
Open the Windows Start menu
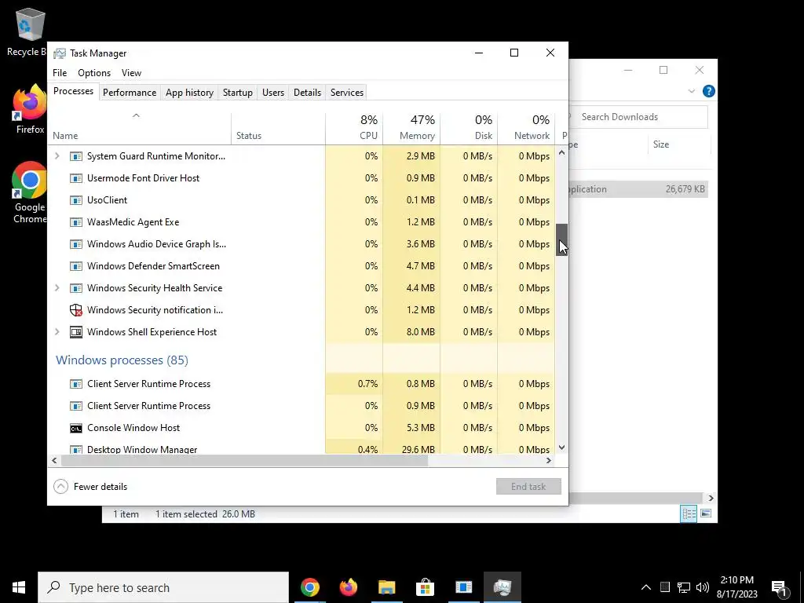[19, 587]
